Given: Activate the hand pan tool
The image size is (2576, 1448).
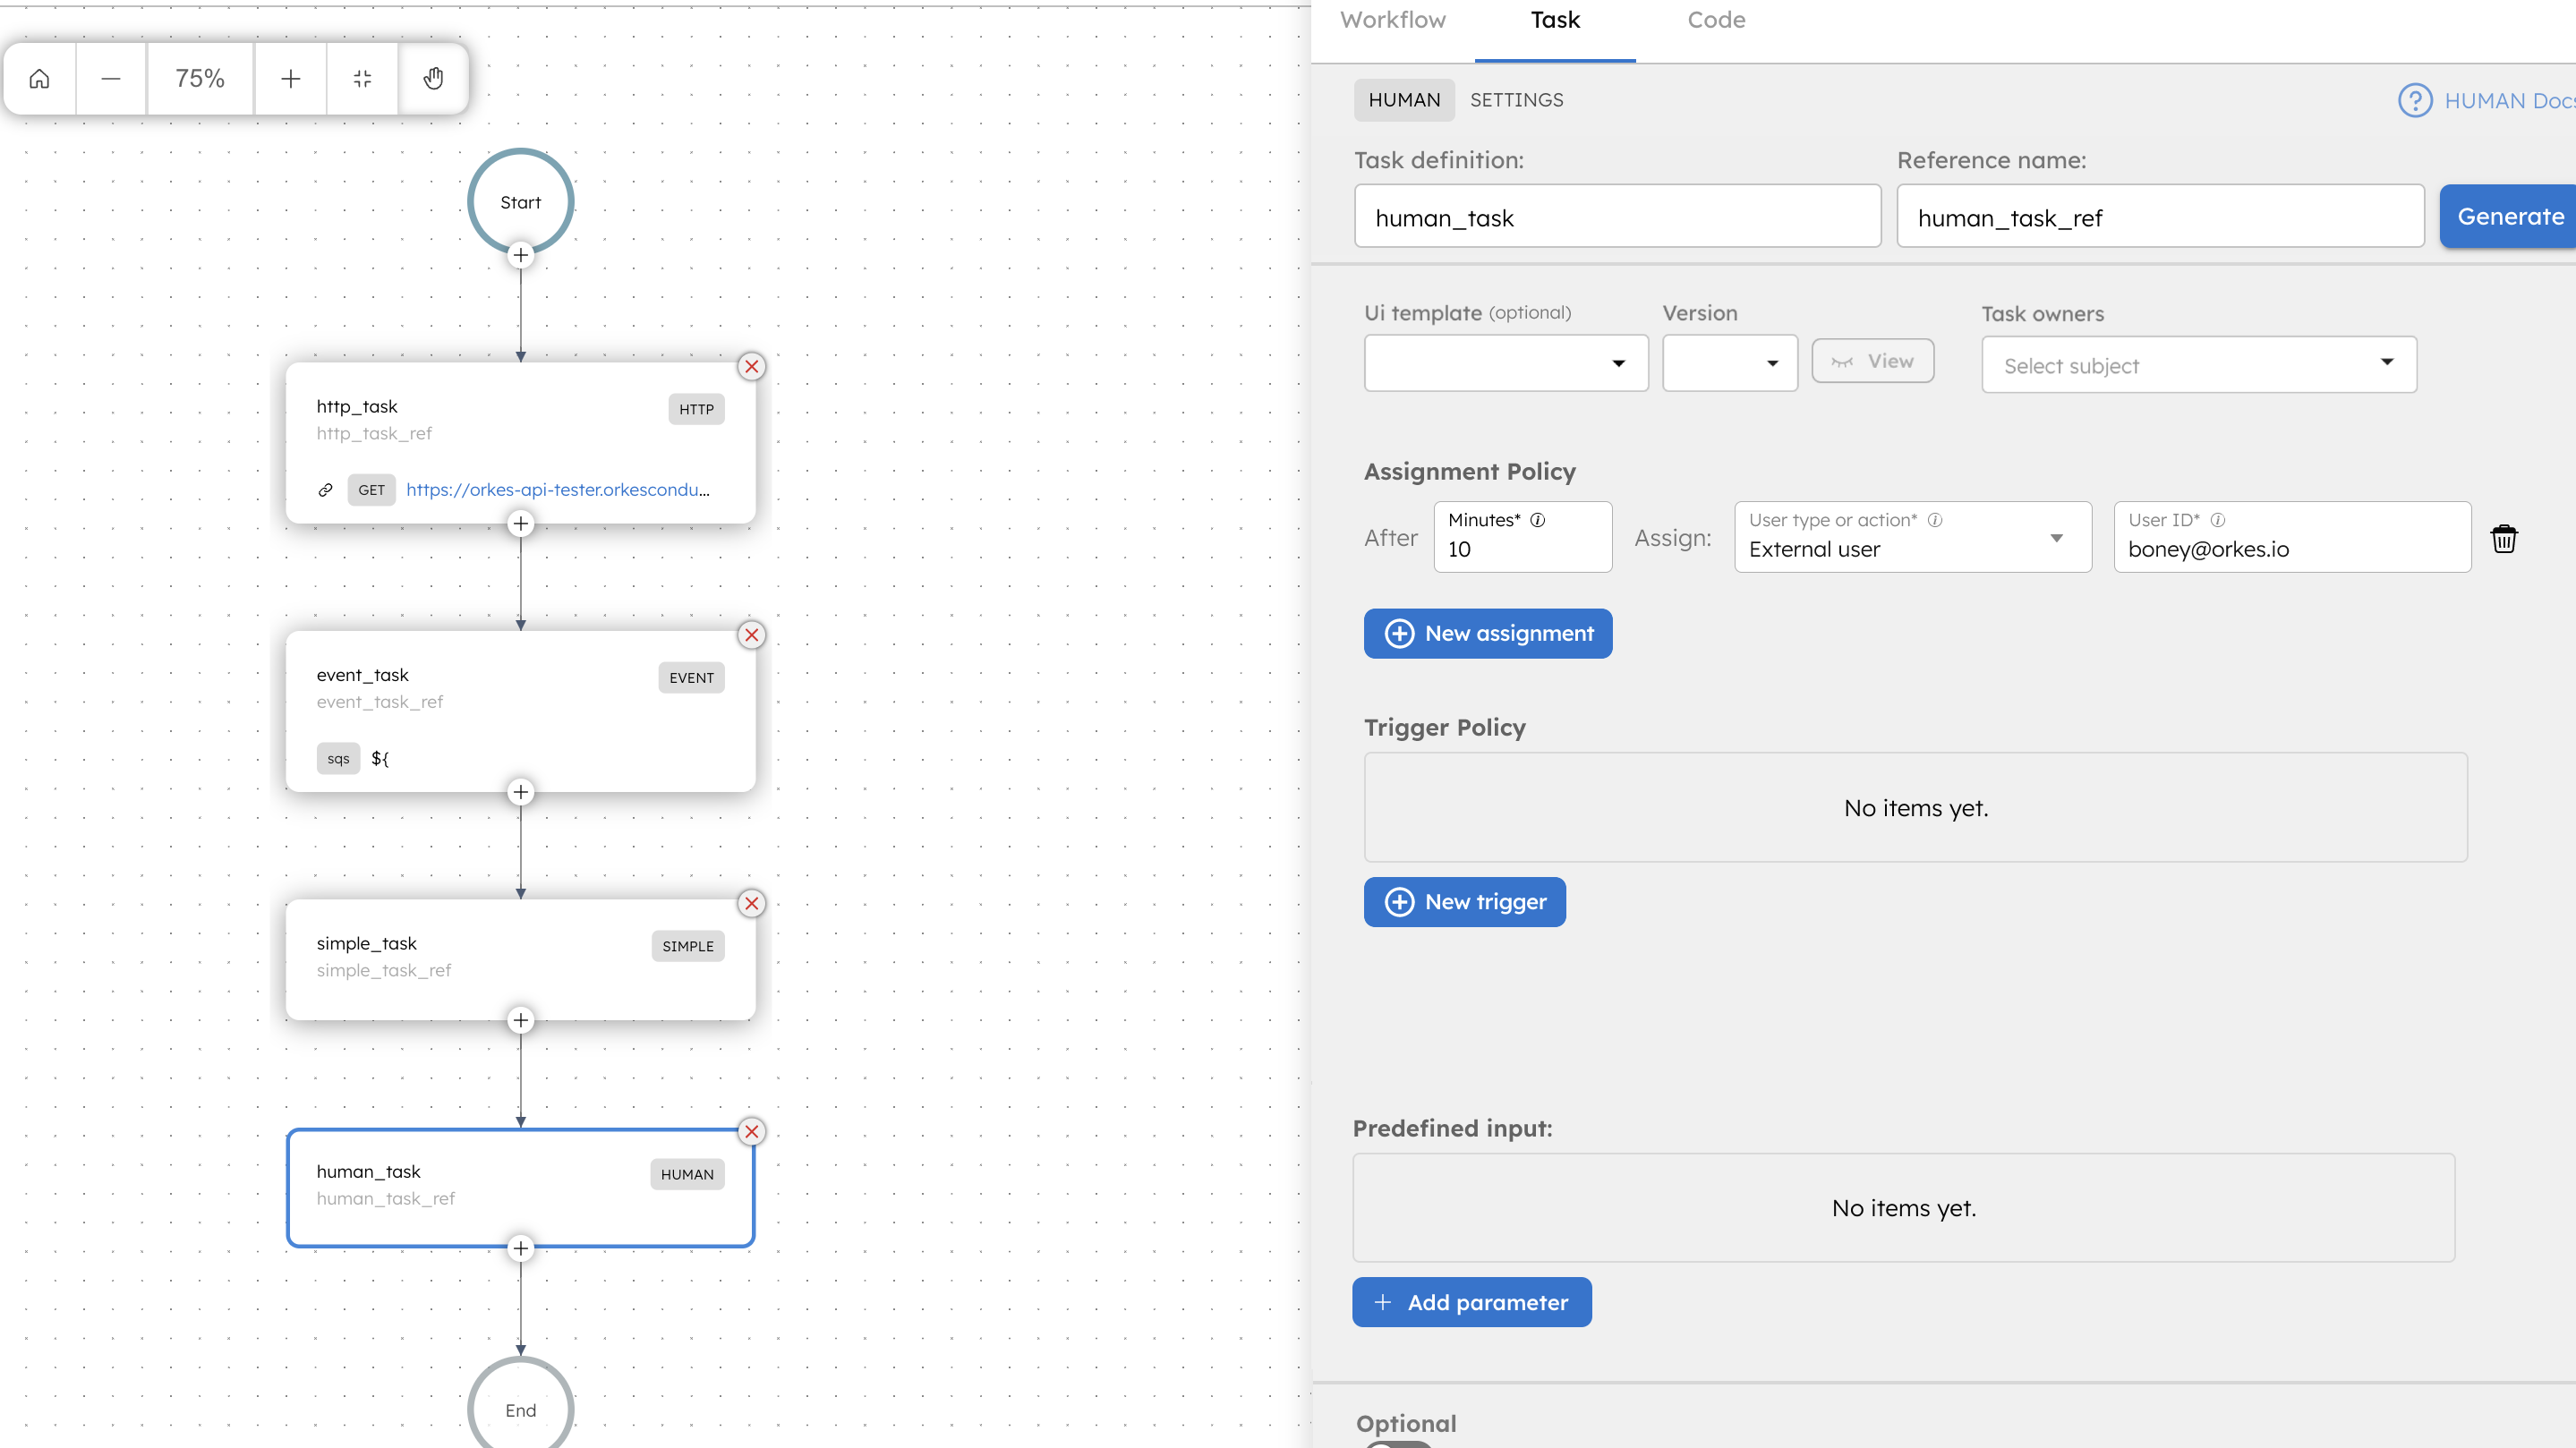Looking at the screenshot, I should 433,78.
